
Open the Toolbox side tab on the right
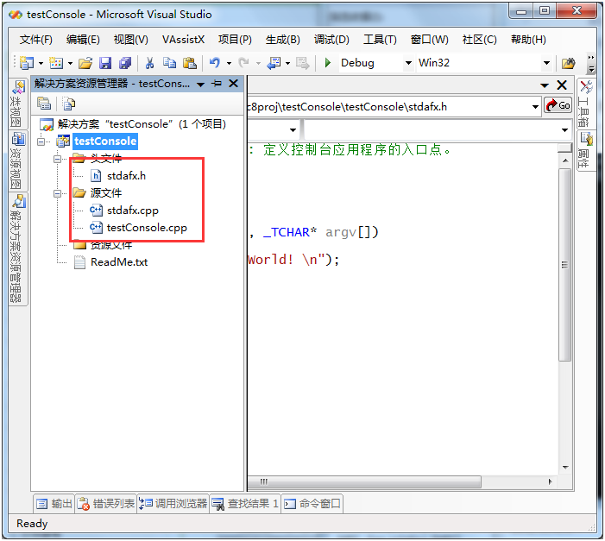point(585,104)
